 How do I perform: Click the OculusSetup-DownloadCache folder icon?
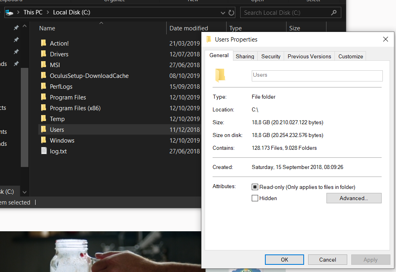[x=44, y=76]
